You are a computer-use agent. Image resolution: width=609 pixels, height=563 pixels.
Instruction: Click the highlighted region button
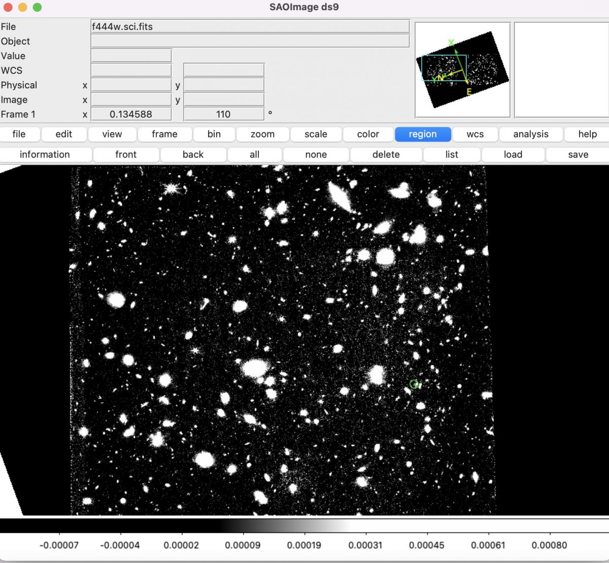(422, 134)
